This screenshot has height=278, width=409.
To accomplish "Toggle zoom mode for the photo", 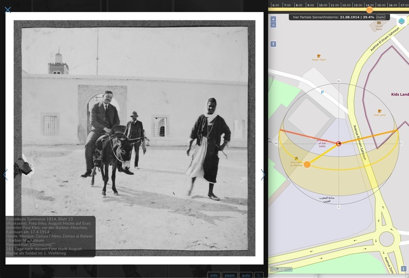I will pyautogui.click(x=230, y=275).
